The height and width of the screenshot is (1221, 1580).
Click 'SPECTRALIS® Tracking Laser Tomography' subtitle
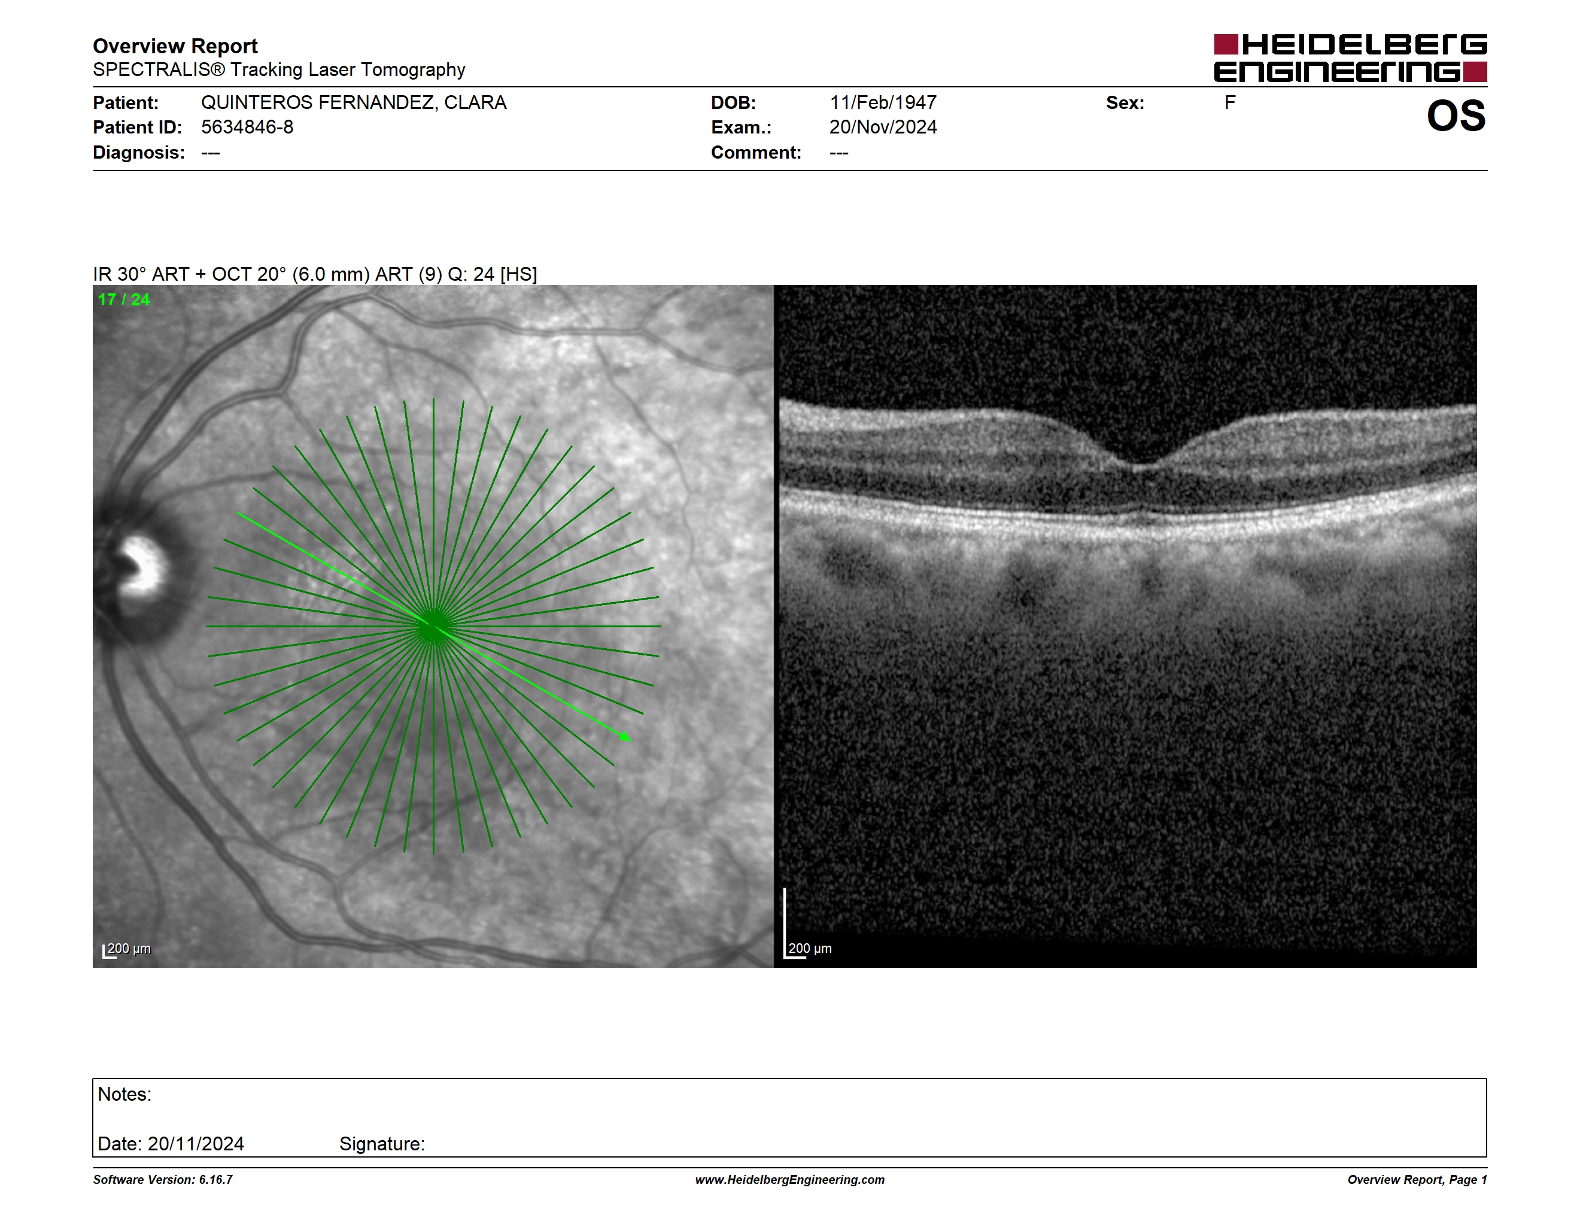point(278,69)
